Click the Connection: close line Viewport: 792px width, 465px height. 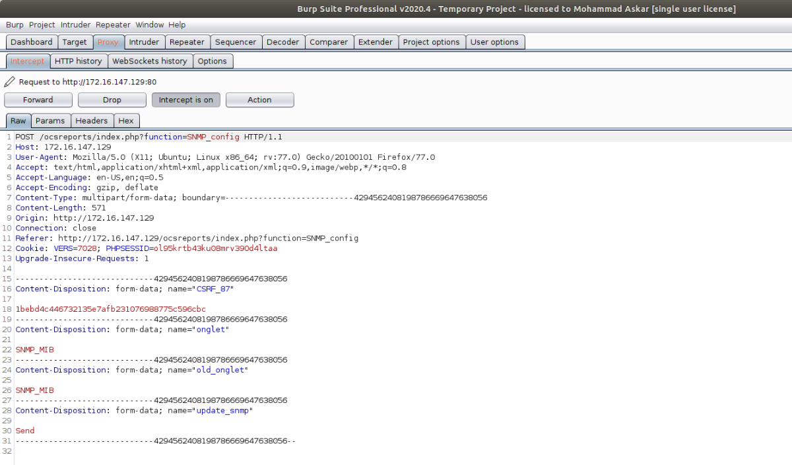click(x=56, y=228)
